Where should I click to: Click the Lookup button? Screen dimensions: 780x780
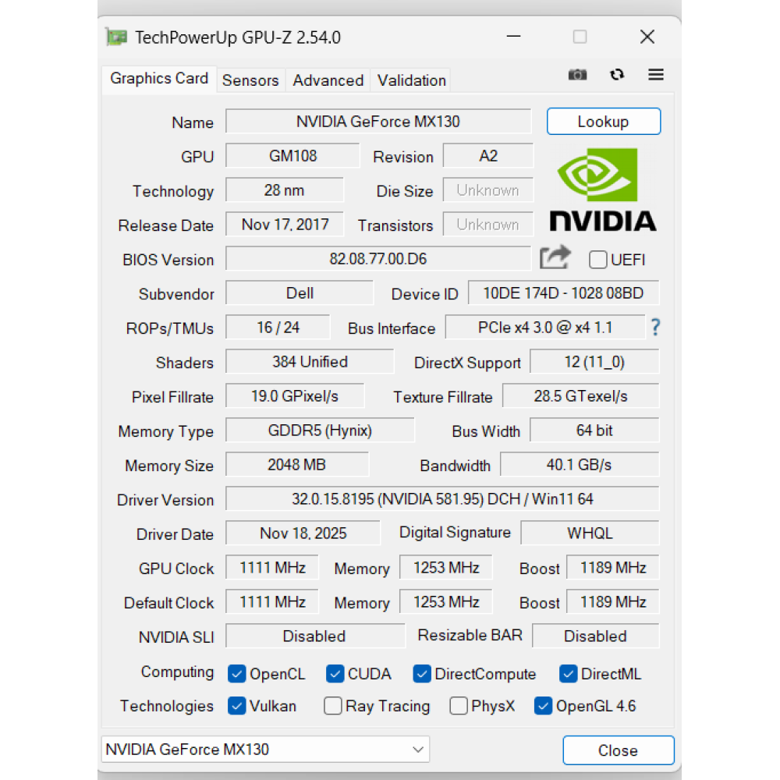(604, 122)
